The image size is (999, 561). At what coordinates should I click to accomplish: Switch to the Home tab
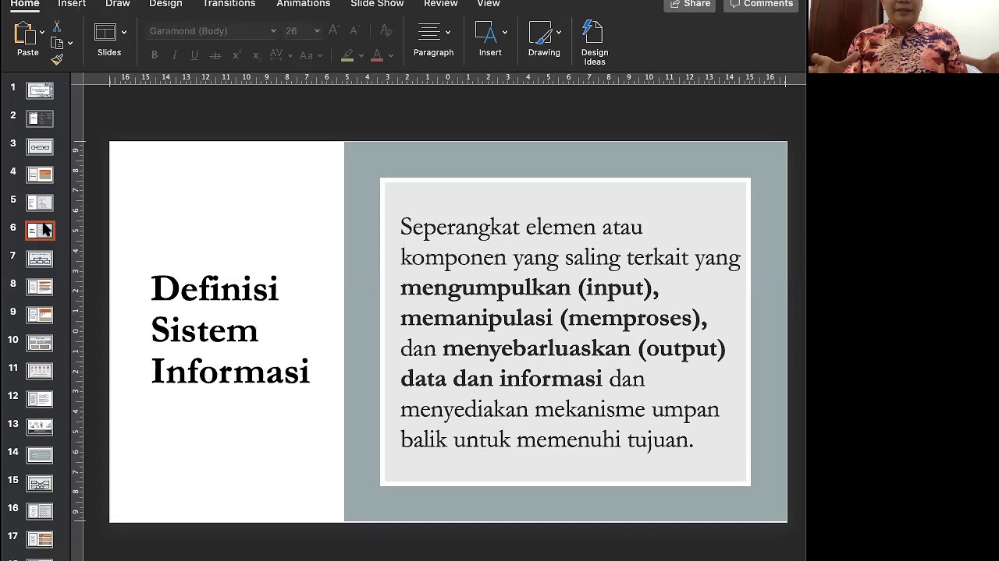[x=24, y=4]
